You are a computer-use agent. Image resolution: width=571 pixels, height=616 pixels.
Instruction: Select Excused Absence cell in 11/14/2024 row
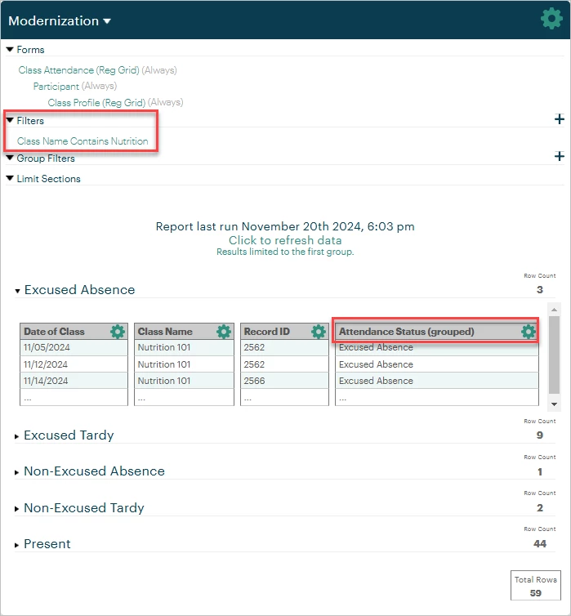coord(437,381)
